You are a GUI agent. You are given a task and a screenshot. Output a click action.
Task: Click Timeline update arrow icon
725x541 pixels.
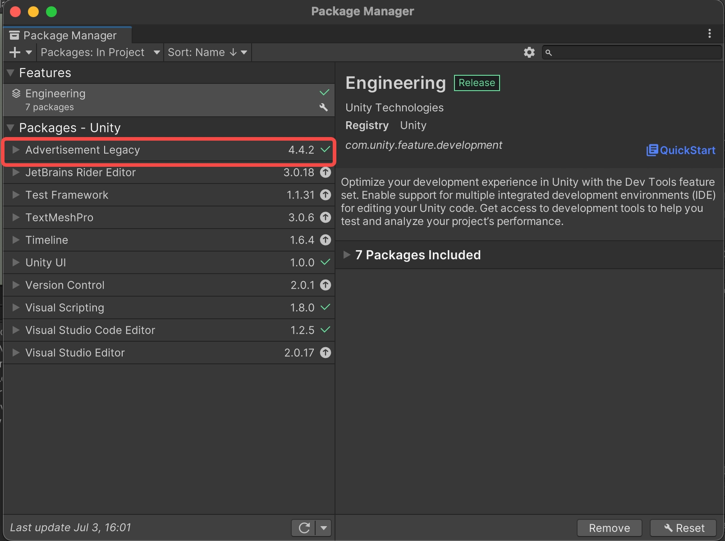(x=326, y=240)
